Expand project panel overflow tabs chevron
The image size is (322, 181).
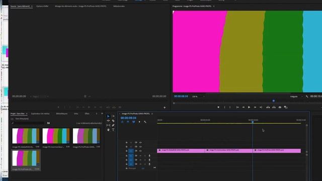[102, 114]
